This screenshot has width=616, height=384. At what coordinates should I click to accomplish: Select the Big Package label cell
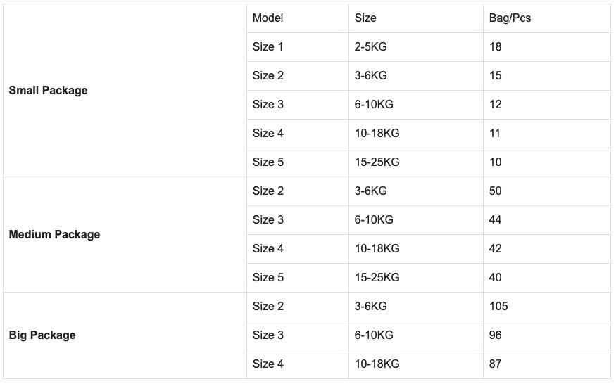[125, 335]
